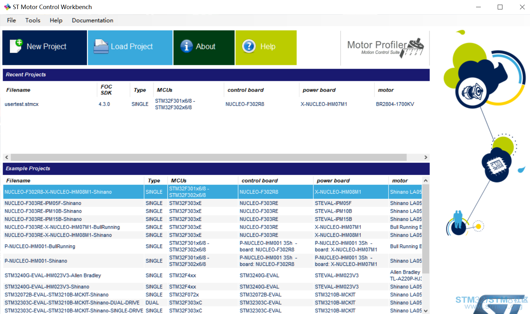The height and width of the screenshot is (314, 530).
Task: Click STM32072B-EVAL control board cell
Action: click(260, 295)
